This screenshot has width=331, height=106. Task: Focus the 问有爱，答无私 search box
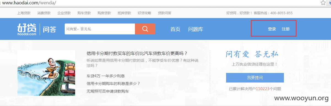(100, 29)
